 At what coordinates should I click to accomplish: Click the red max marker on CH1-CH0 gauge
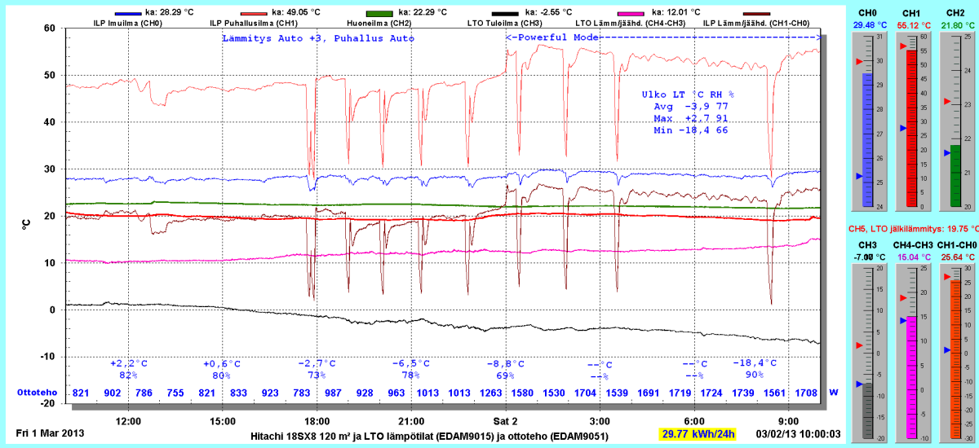click(946, 277)
